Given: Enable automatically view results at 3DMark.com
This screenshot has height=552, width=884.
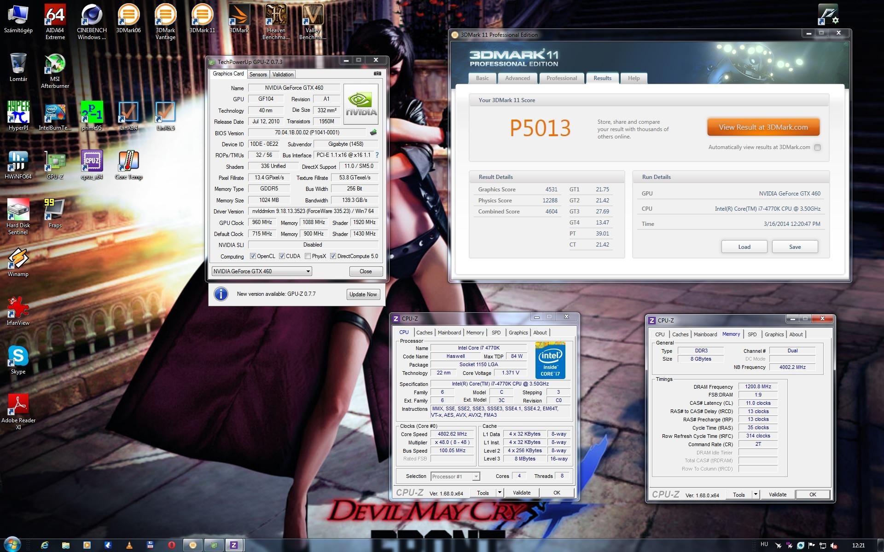Looking at the screenshot, I should [817, 148].
